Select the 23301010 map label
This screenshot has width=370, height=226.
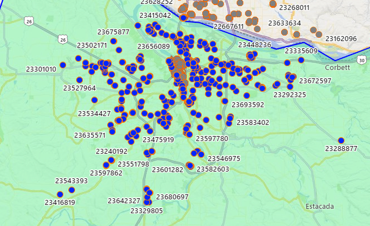point(41,69)
